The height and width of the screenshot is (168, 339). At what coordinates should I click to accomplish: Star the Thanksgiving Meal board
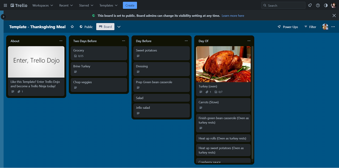tap(72, 27)
